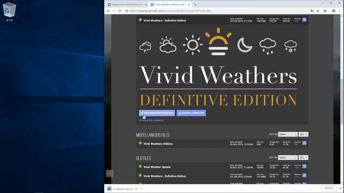Click back-to-top arrow button on page

point(110,173)
